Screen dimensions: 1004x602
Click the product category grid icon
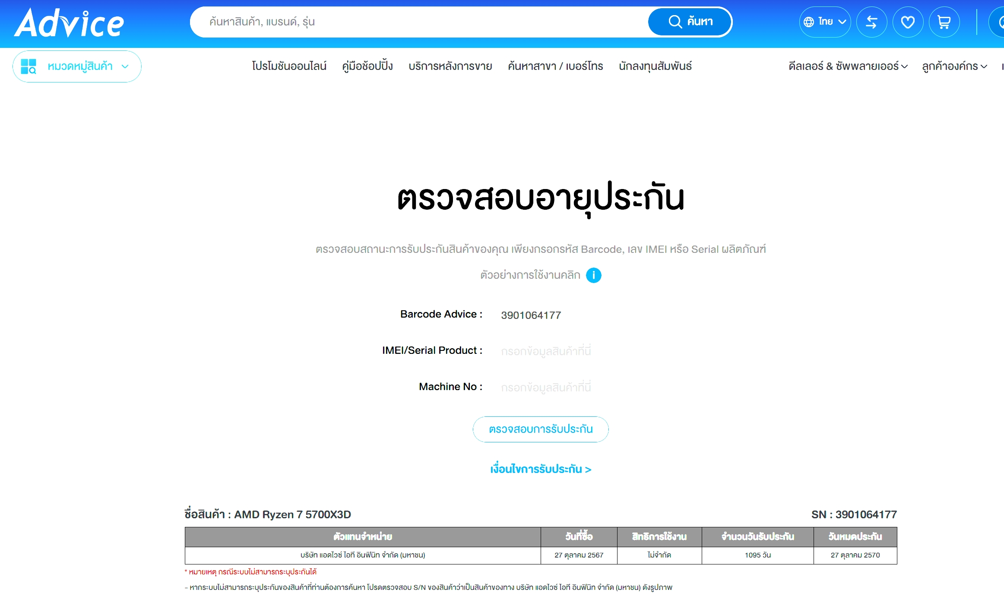coord(29,66)
